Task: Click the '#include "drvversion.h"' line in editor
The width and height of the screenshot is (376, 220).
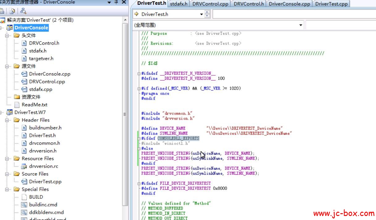Action: pos(168,118)
